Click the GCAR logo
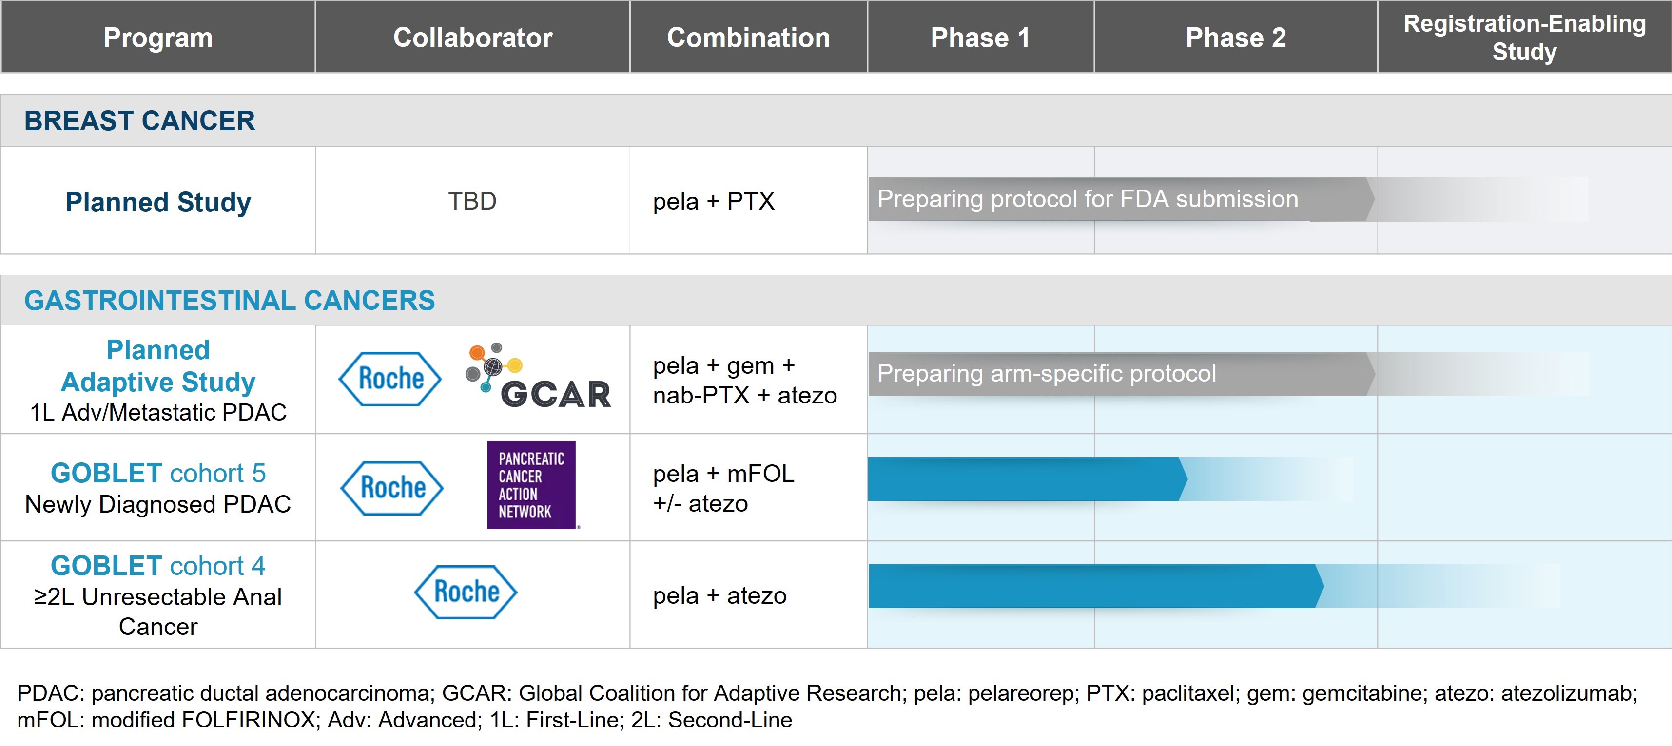 click(539, 378)
